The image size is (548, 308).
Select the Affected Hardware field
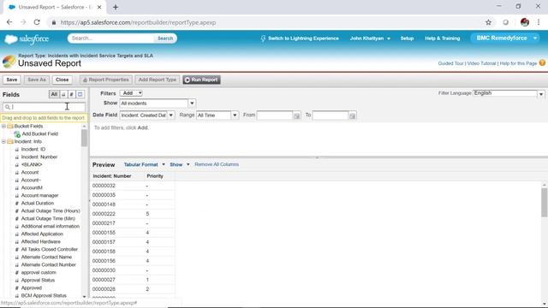click(x=41, y=241)
